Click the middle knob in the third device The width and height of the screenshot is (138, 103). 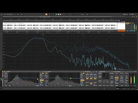tap(91, 76)
